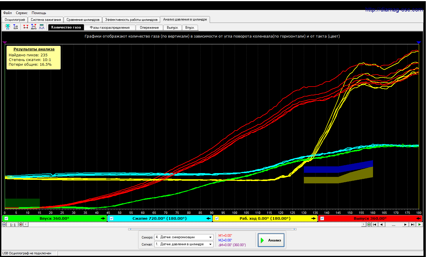427x257 pixels.
Task: Jump to last frame button
Action: coord(413,224)
